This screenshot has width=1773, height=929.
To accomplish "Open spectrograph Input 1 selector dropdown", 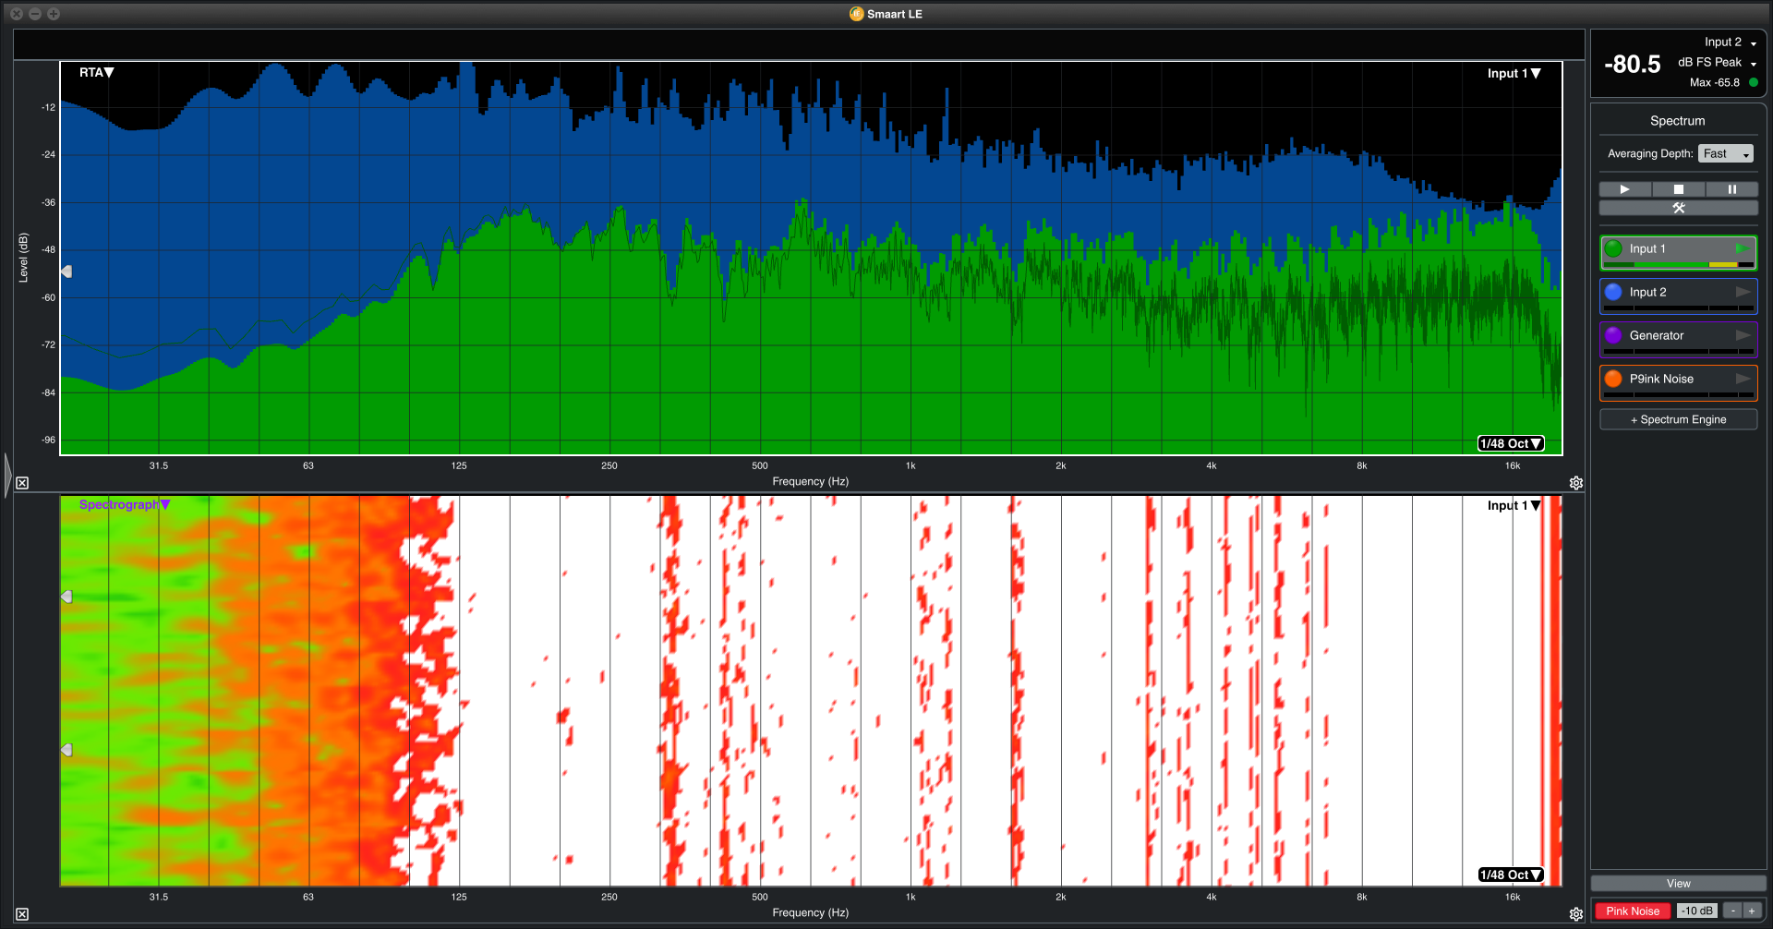I will click(1514, 505).
